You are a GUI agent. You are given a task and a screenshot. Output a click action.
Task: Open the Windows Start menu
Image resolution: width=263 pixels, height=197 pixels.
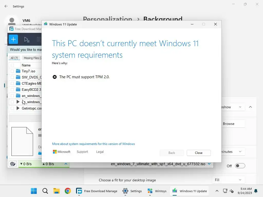tap(34, 191)
